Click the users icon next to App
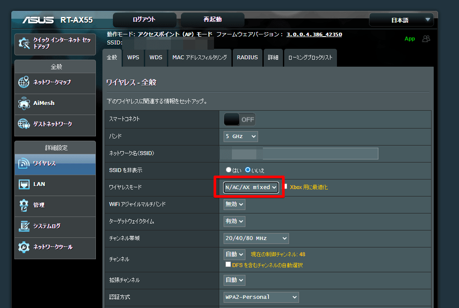This screenshot has height=308, width=459. pyautogui.click(x=426, y=39)
